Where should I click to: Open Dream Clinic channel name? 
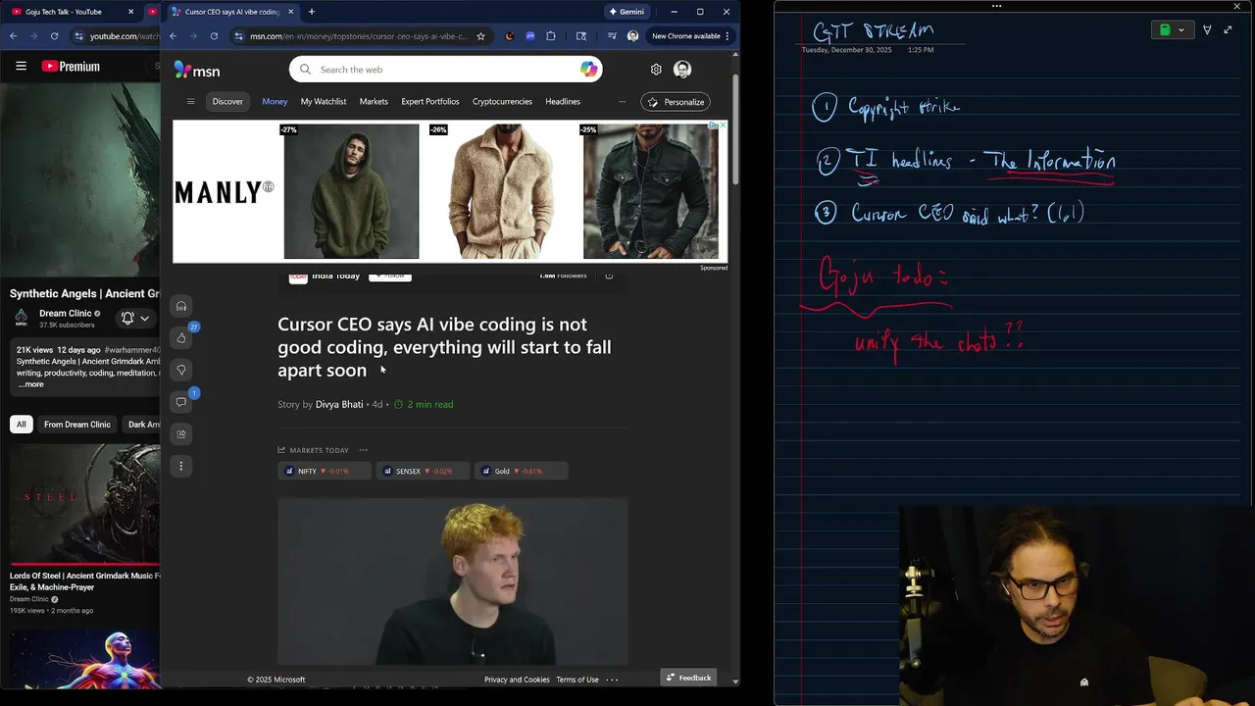tap(66, 313)
